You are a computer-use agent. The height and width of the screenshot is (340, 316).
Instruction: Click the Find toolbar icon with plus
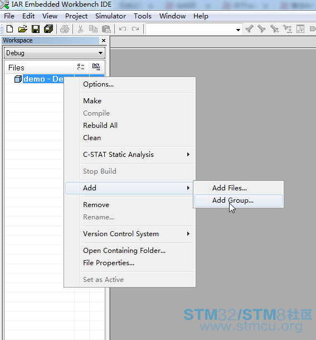coord(275,29)
